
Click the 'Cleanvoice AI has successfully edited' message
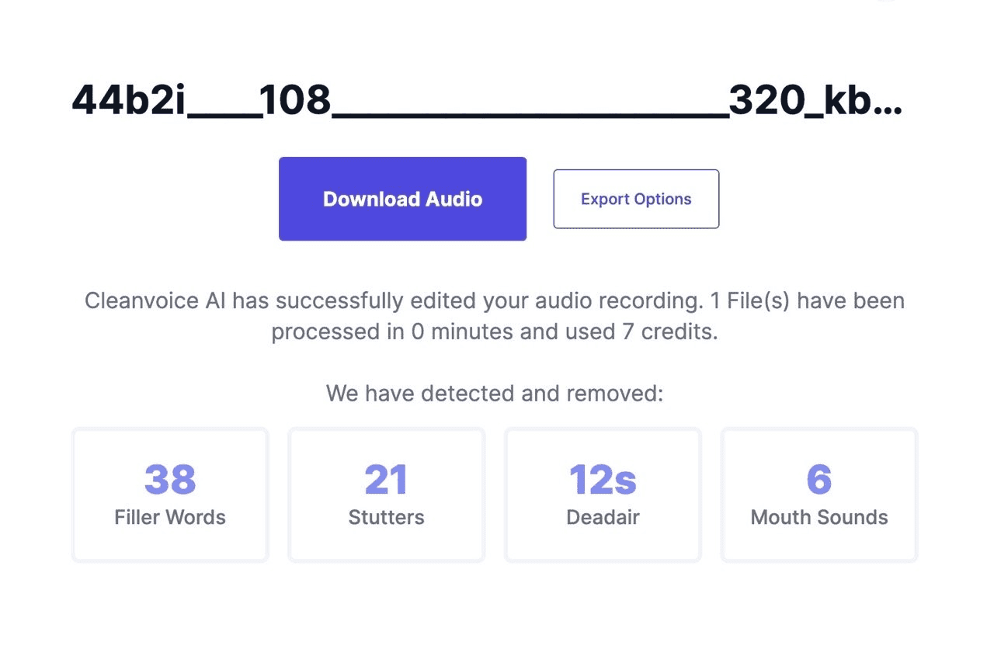click(495, 316)
